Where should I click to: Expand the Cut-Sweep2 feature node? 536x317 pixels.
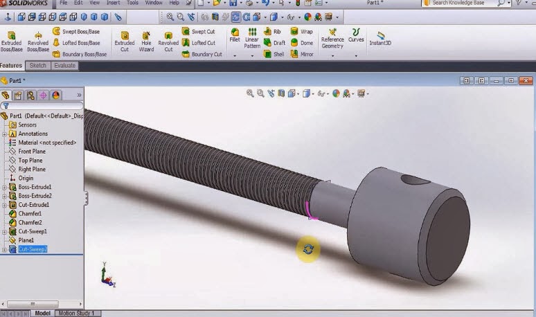click(4, 250)
